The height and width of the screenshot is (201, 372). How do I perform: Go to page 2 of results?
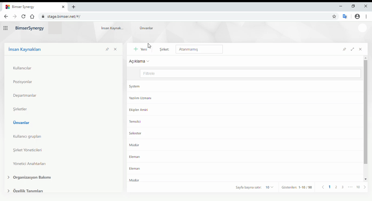[x=336, y=187]
